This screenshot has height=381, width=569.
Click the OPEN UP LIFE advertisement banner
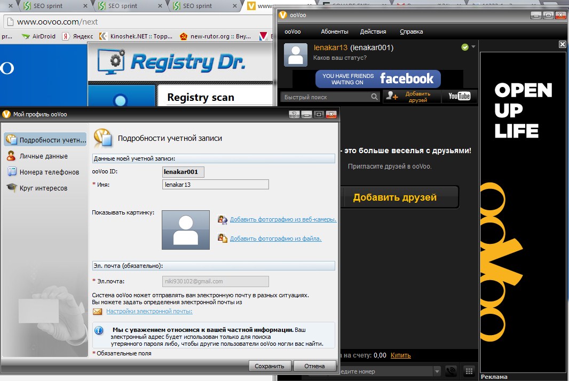tap(523, 212)
